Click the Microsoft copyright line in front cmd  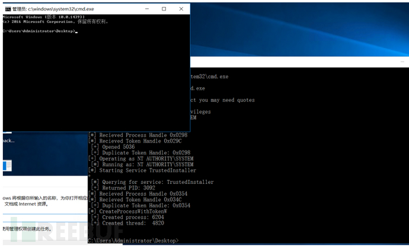coord(55,21)
